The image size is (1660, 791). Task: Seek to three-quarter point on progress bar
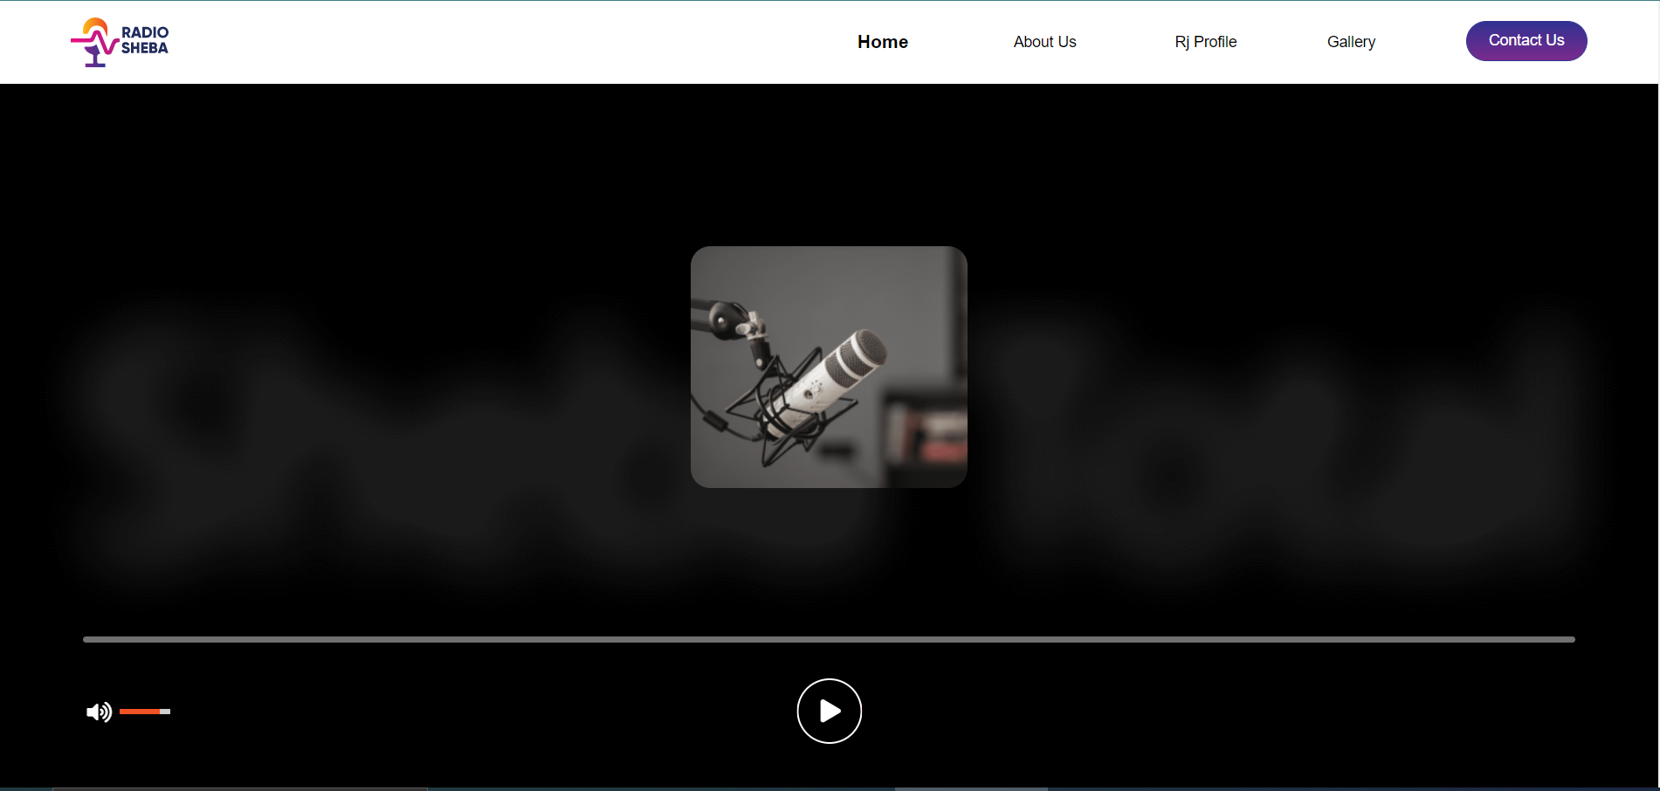(1202, 639)
